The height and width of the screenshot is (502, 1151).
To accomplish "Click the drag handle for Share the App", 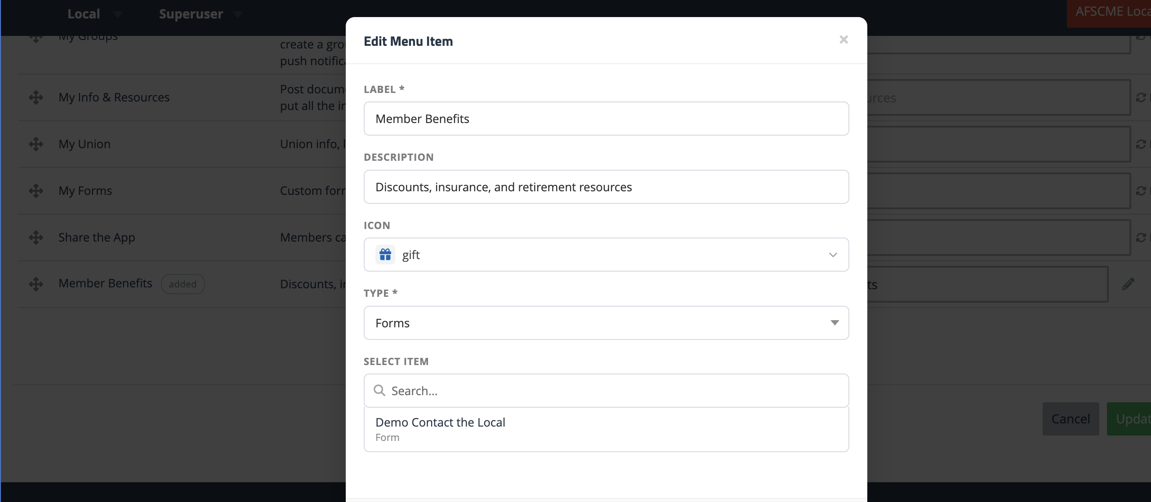I will click(x=36, y=238).
